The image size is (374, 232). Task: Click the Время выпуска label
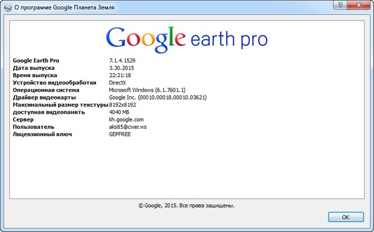35,75
